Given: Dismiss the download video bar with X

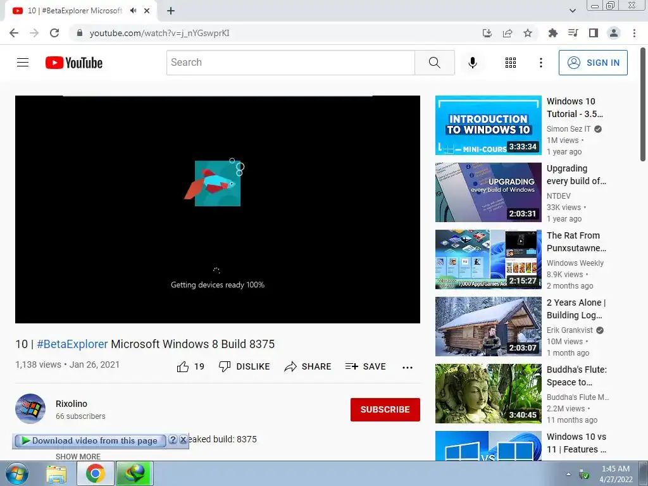Looking at the screenshot, I should (x=183, y=440).
